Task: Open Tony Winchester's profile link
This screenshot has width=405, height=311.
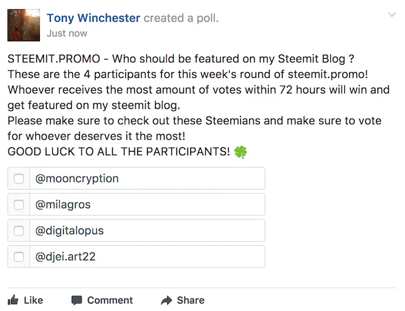Action: [94, 18]
